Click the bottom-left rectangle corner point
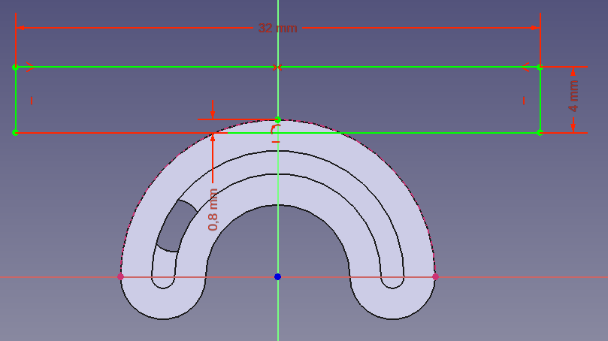 16,132
